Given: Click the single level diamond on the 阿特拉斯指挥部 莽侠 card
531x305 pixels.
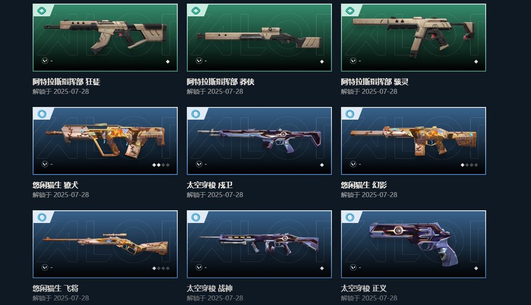Looking at the screenshot, I should point(322,61).
